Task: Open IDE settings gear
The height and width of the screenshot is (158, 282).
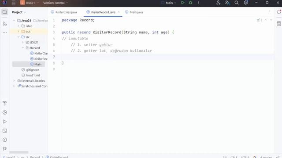Action: coord(246,3)
